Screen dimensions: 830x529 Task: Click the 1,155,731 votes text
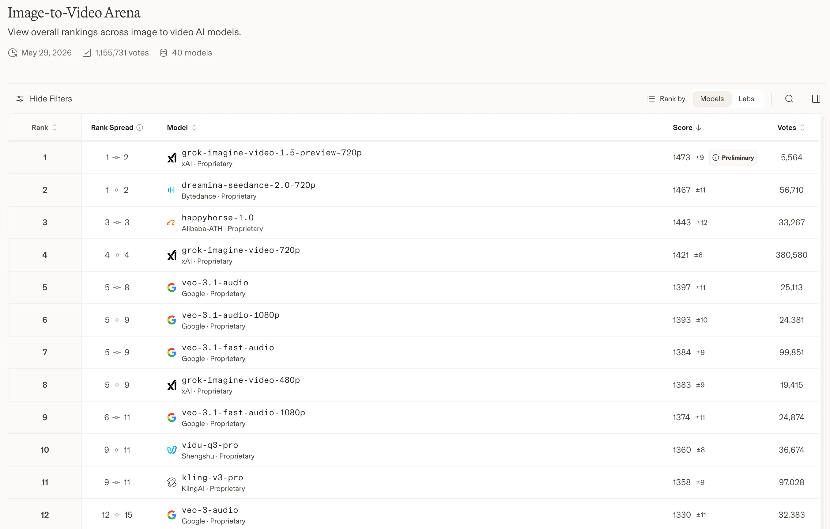click(122, 53)
